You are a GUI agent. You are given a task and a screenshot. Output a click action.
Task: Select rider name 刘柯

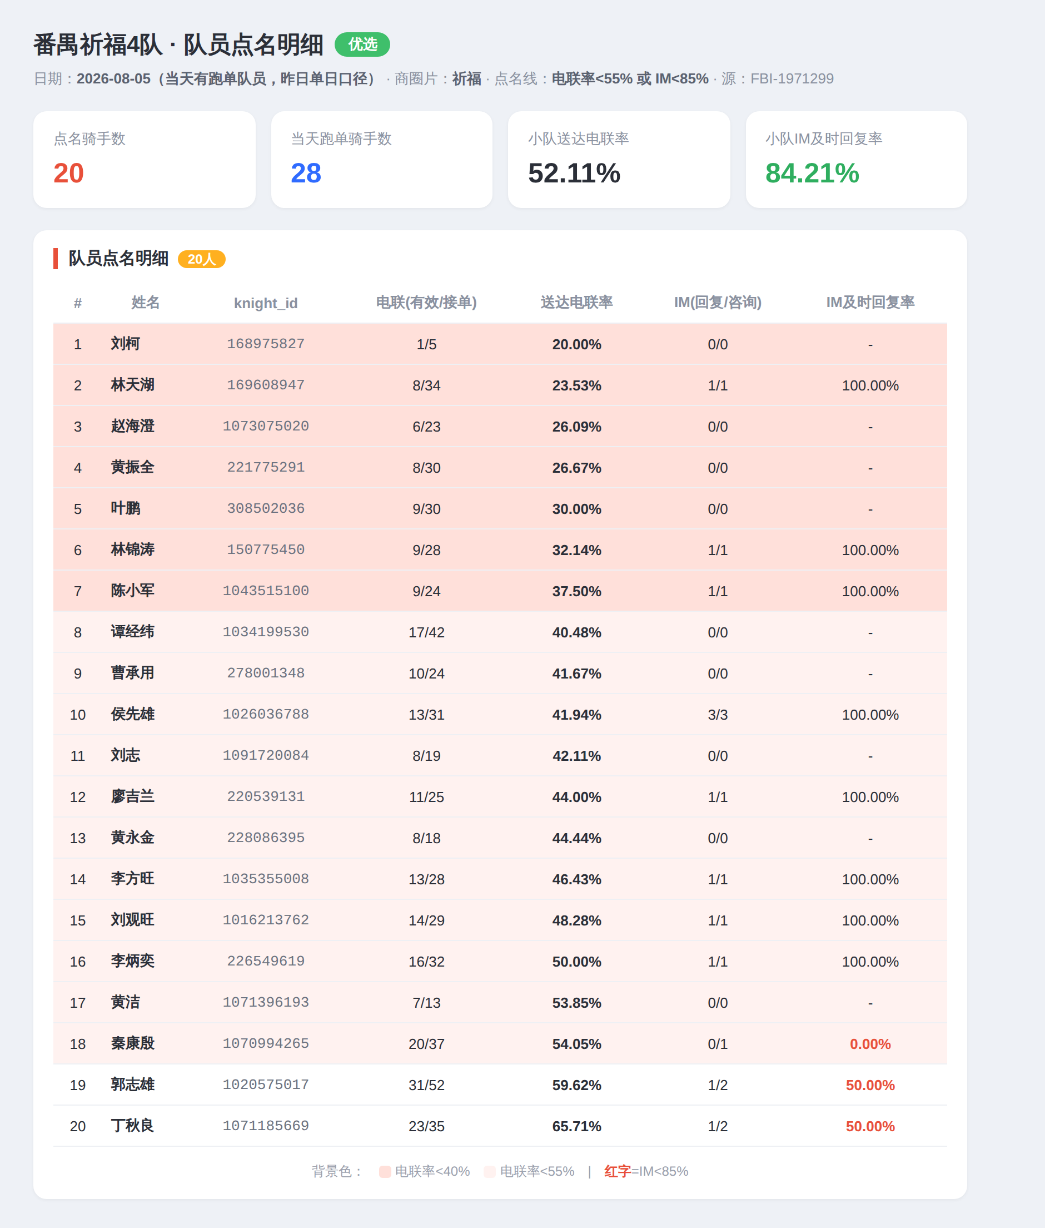(125, 344)
